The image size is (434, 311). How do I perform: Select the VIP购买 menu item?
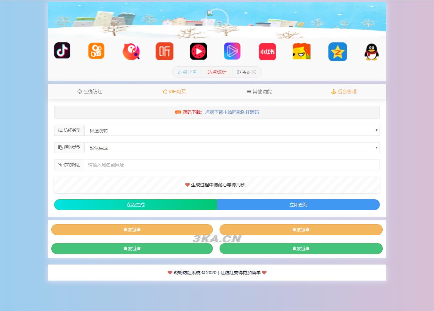coord(174,92)
